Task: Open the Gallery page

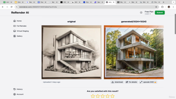Action: (18, 36)
